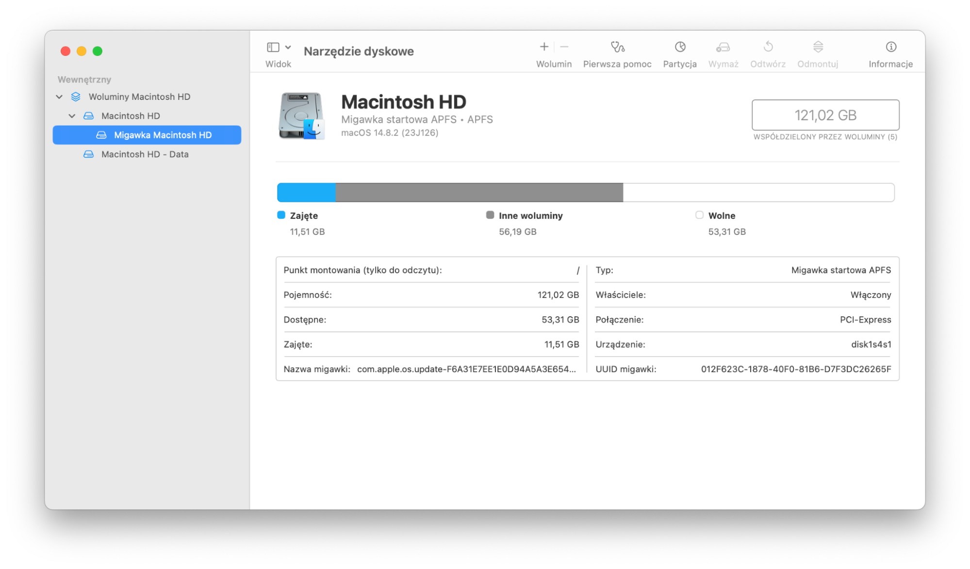Click the Migawka Macintosh HD drive icon
This screenshot has height=569, width=970.
click(x=101, y=135)
